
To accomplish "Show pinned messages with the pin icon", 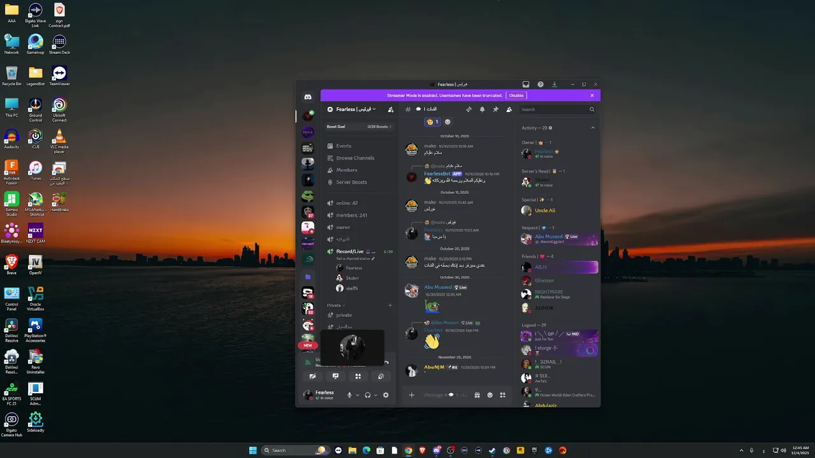I will pyautogui.click(x=495, y=109).
